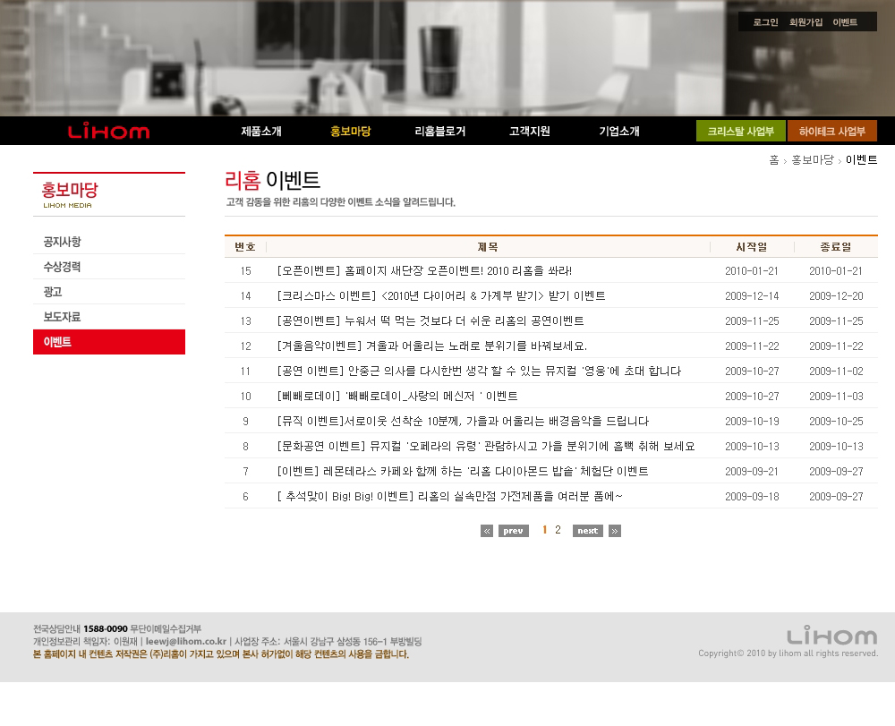Screen dimensions: 895x726
Task: Open 수상경력 in the sidebar
Action: [63, 267]
